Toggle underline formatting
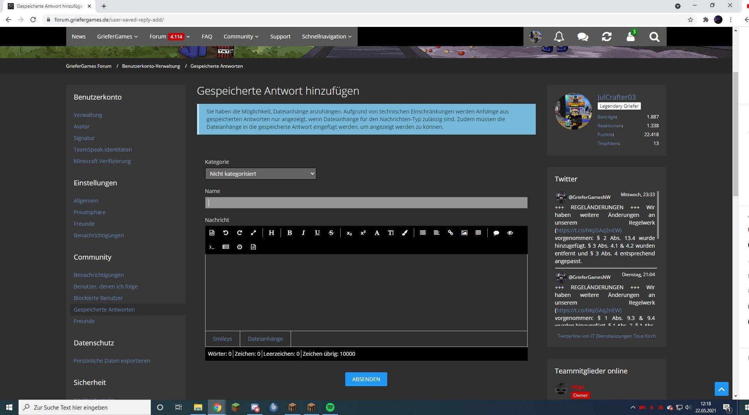 [x=317, y=233]
